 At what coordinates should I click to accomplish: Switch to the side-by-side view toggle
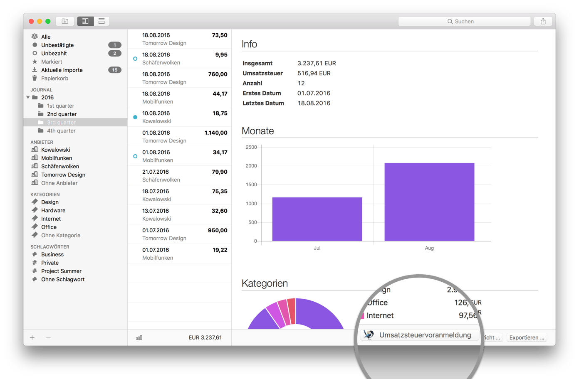tap(85, 21)
